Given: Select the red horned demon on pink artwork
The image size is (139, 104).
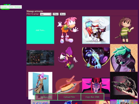Looking at the screenshot, I should 96,86.
